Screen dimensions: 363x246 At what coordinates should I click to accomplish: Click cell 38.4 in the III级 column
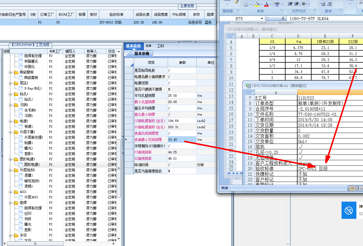tap(353, 66)
